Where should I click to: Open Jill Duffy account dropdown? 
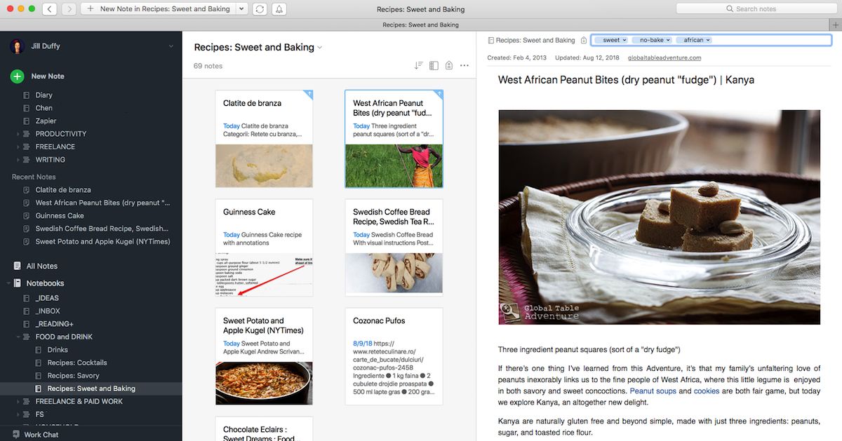tap(171, 46)
